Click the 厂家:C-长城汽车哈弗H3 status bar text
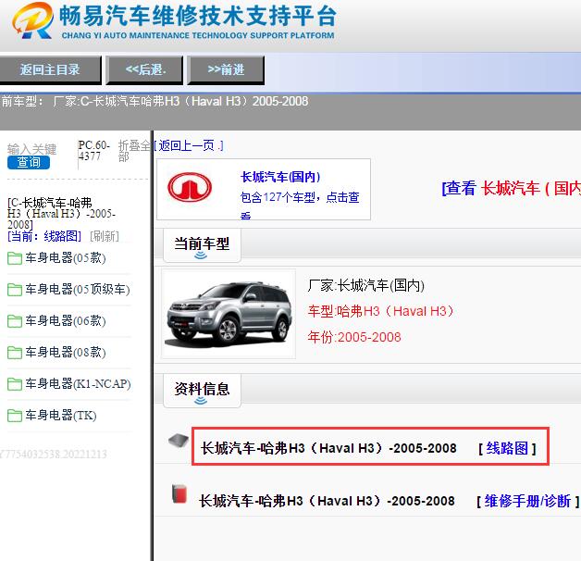The width and height of the screenshot is (581, 561). point(180,101)
